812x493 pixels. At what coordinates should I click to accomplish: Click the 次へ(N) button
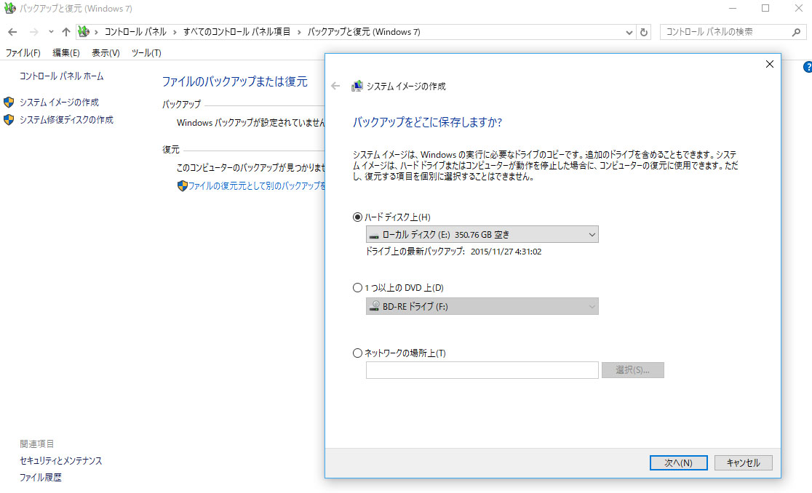678,463
